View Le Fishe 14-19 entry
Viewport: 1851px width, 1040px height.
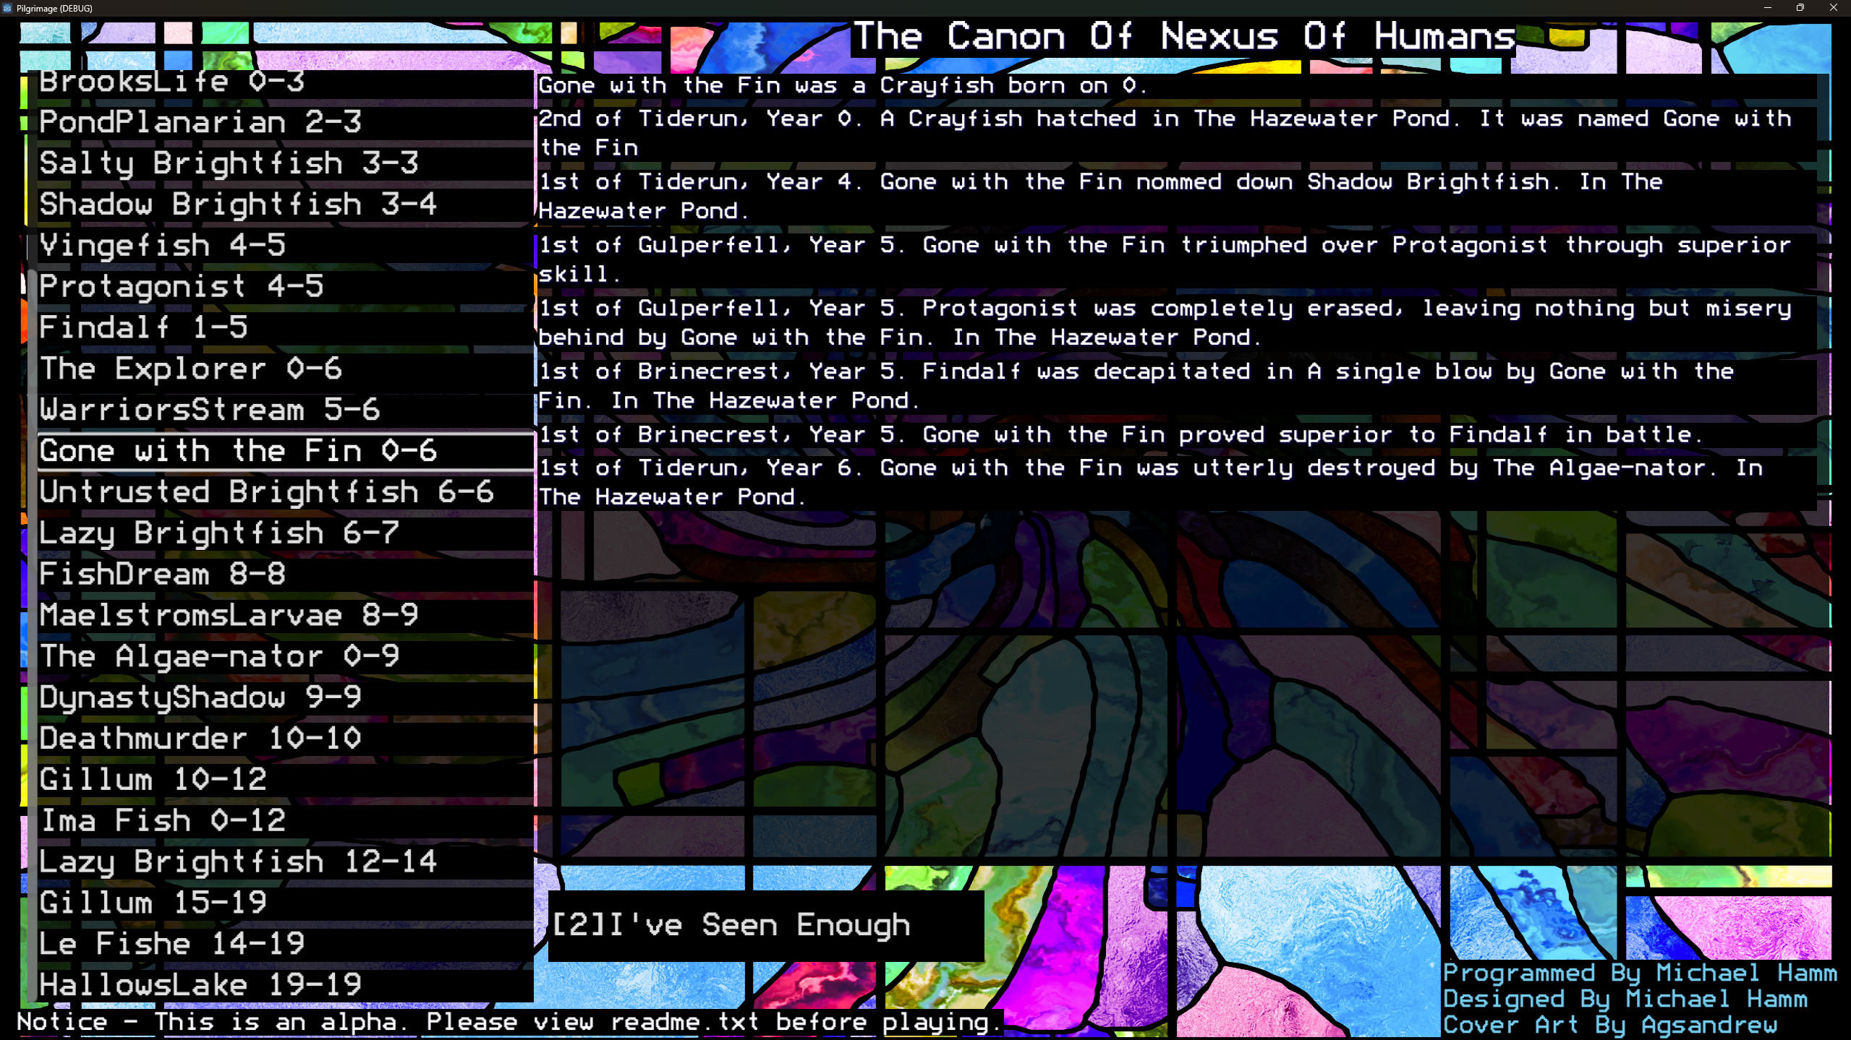pos(286,945)
